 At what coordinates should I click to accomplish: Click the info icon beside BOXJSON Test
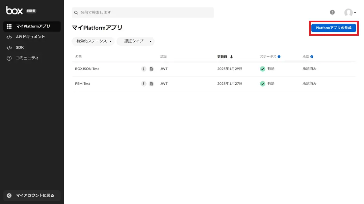(144, 69)
